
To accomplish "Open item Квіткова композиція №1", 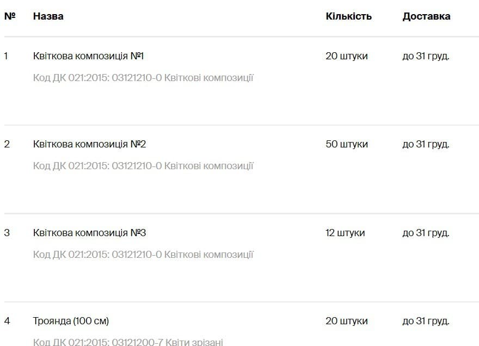I will (88, 56).
